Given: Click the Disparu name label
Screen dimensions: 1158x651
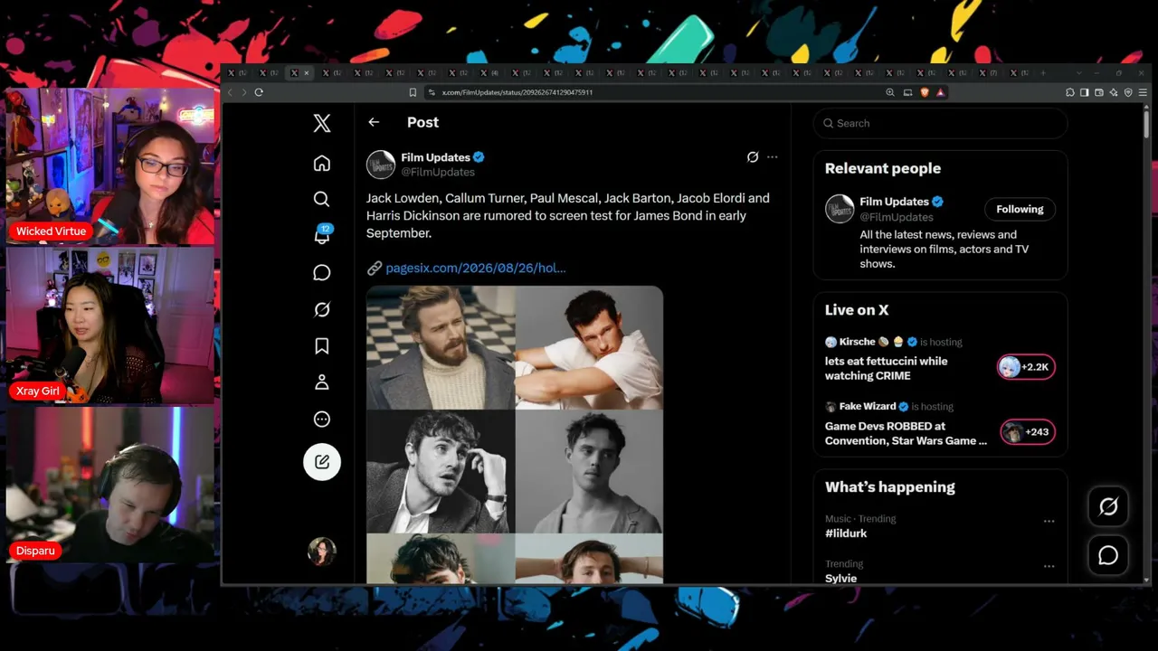Looking at the screenshot, I should 36,551.
